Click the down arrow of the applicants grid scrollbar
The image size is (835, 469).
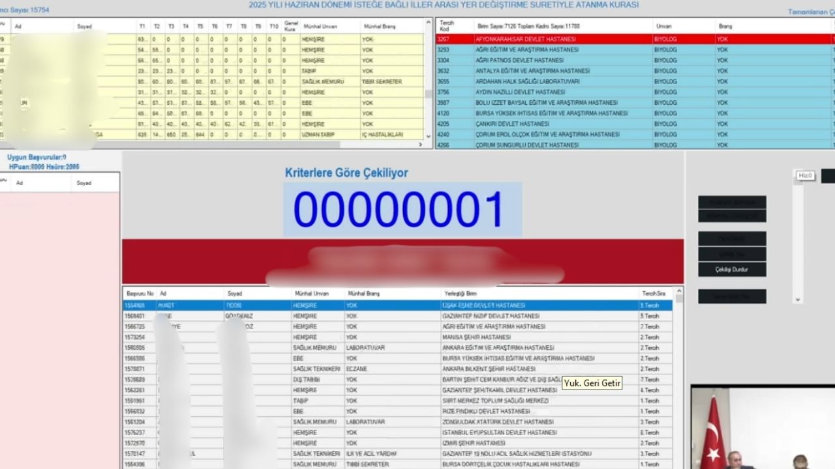pyautogui.click(x=429, y=136)
